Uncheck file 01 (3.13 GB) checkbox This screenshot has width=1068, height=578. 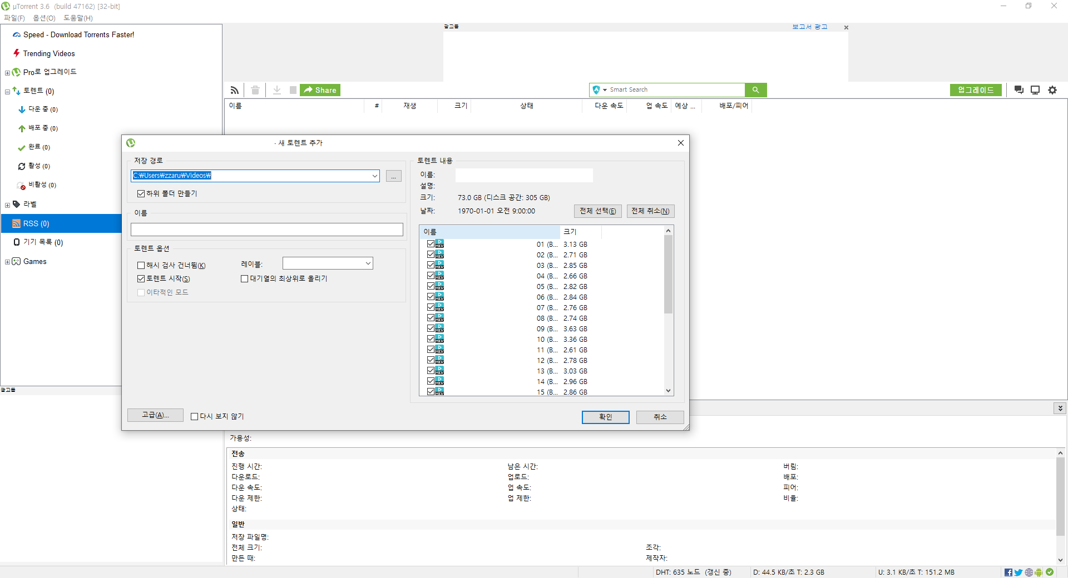coord(431,244)
